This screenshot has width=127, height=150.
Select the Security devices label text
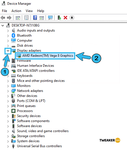29,116
